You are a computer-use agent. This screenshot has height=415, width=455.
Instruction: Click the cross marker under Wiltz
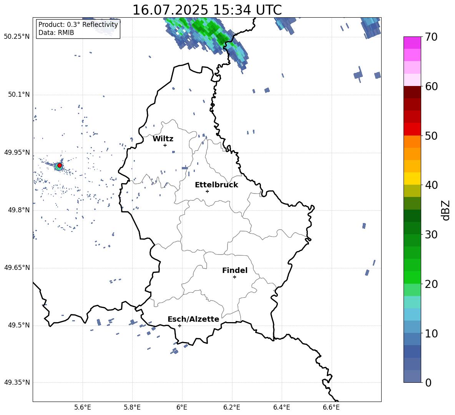[165, 145]
